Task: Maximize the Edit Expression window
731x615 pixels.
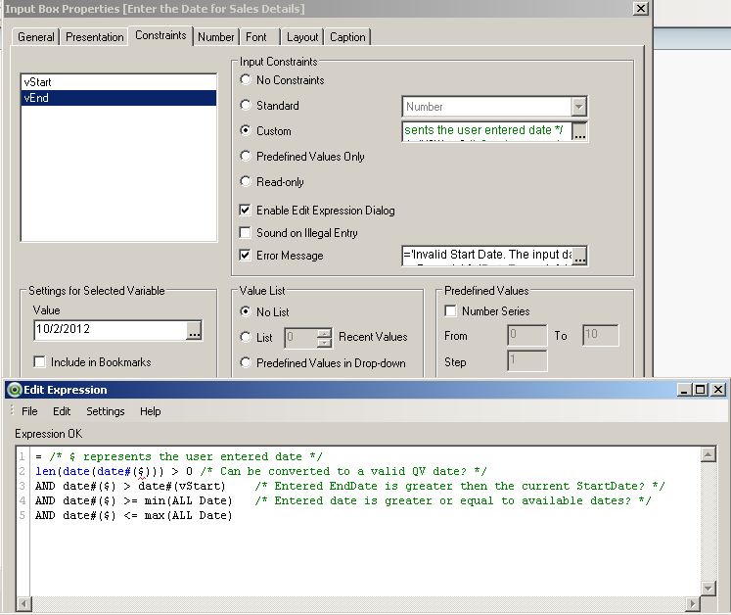Action: tap(700, 389)
